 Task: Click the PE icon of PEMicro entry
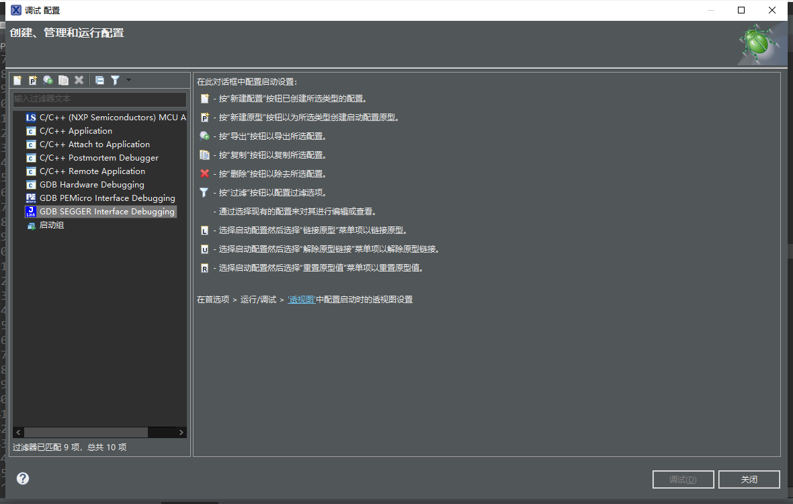click(31, 198)
